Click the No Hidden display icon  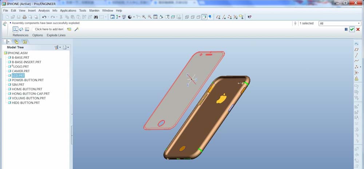point(198,17)
